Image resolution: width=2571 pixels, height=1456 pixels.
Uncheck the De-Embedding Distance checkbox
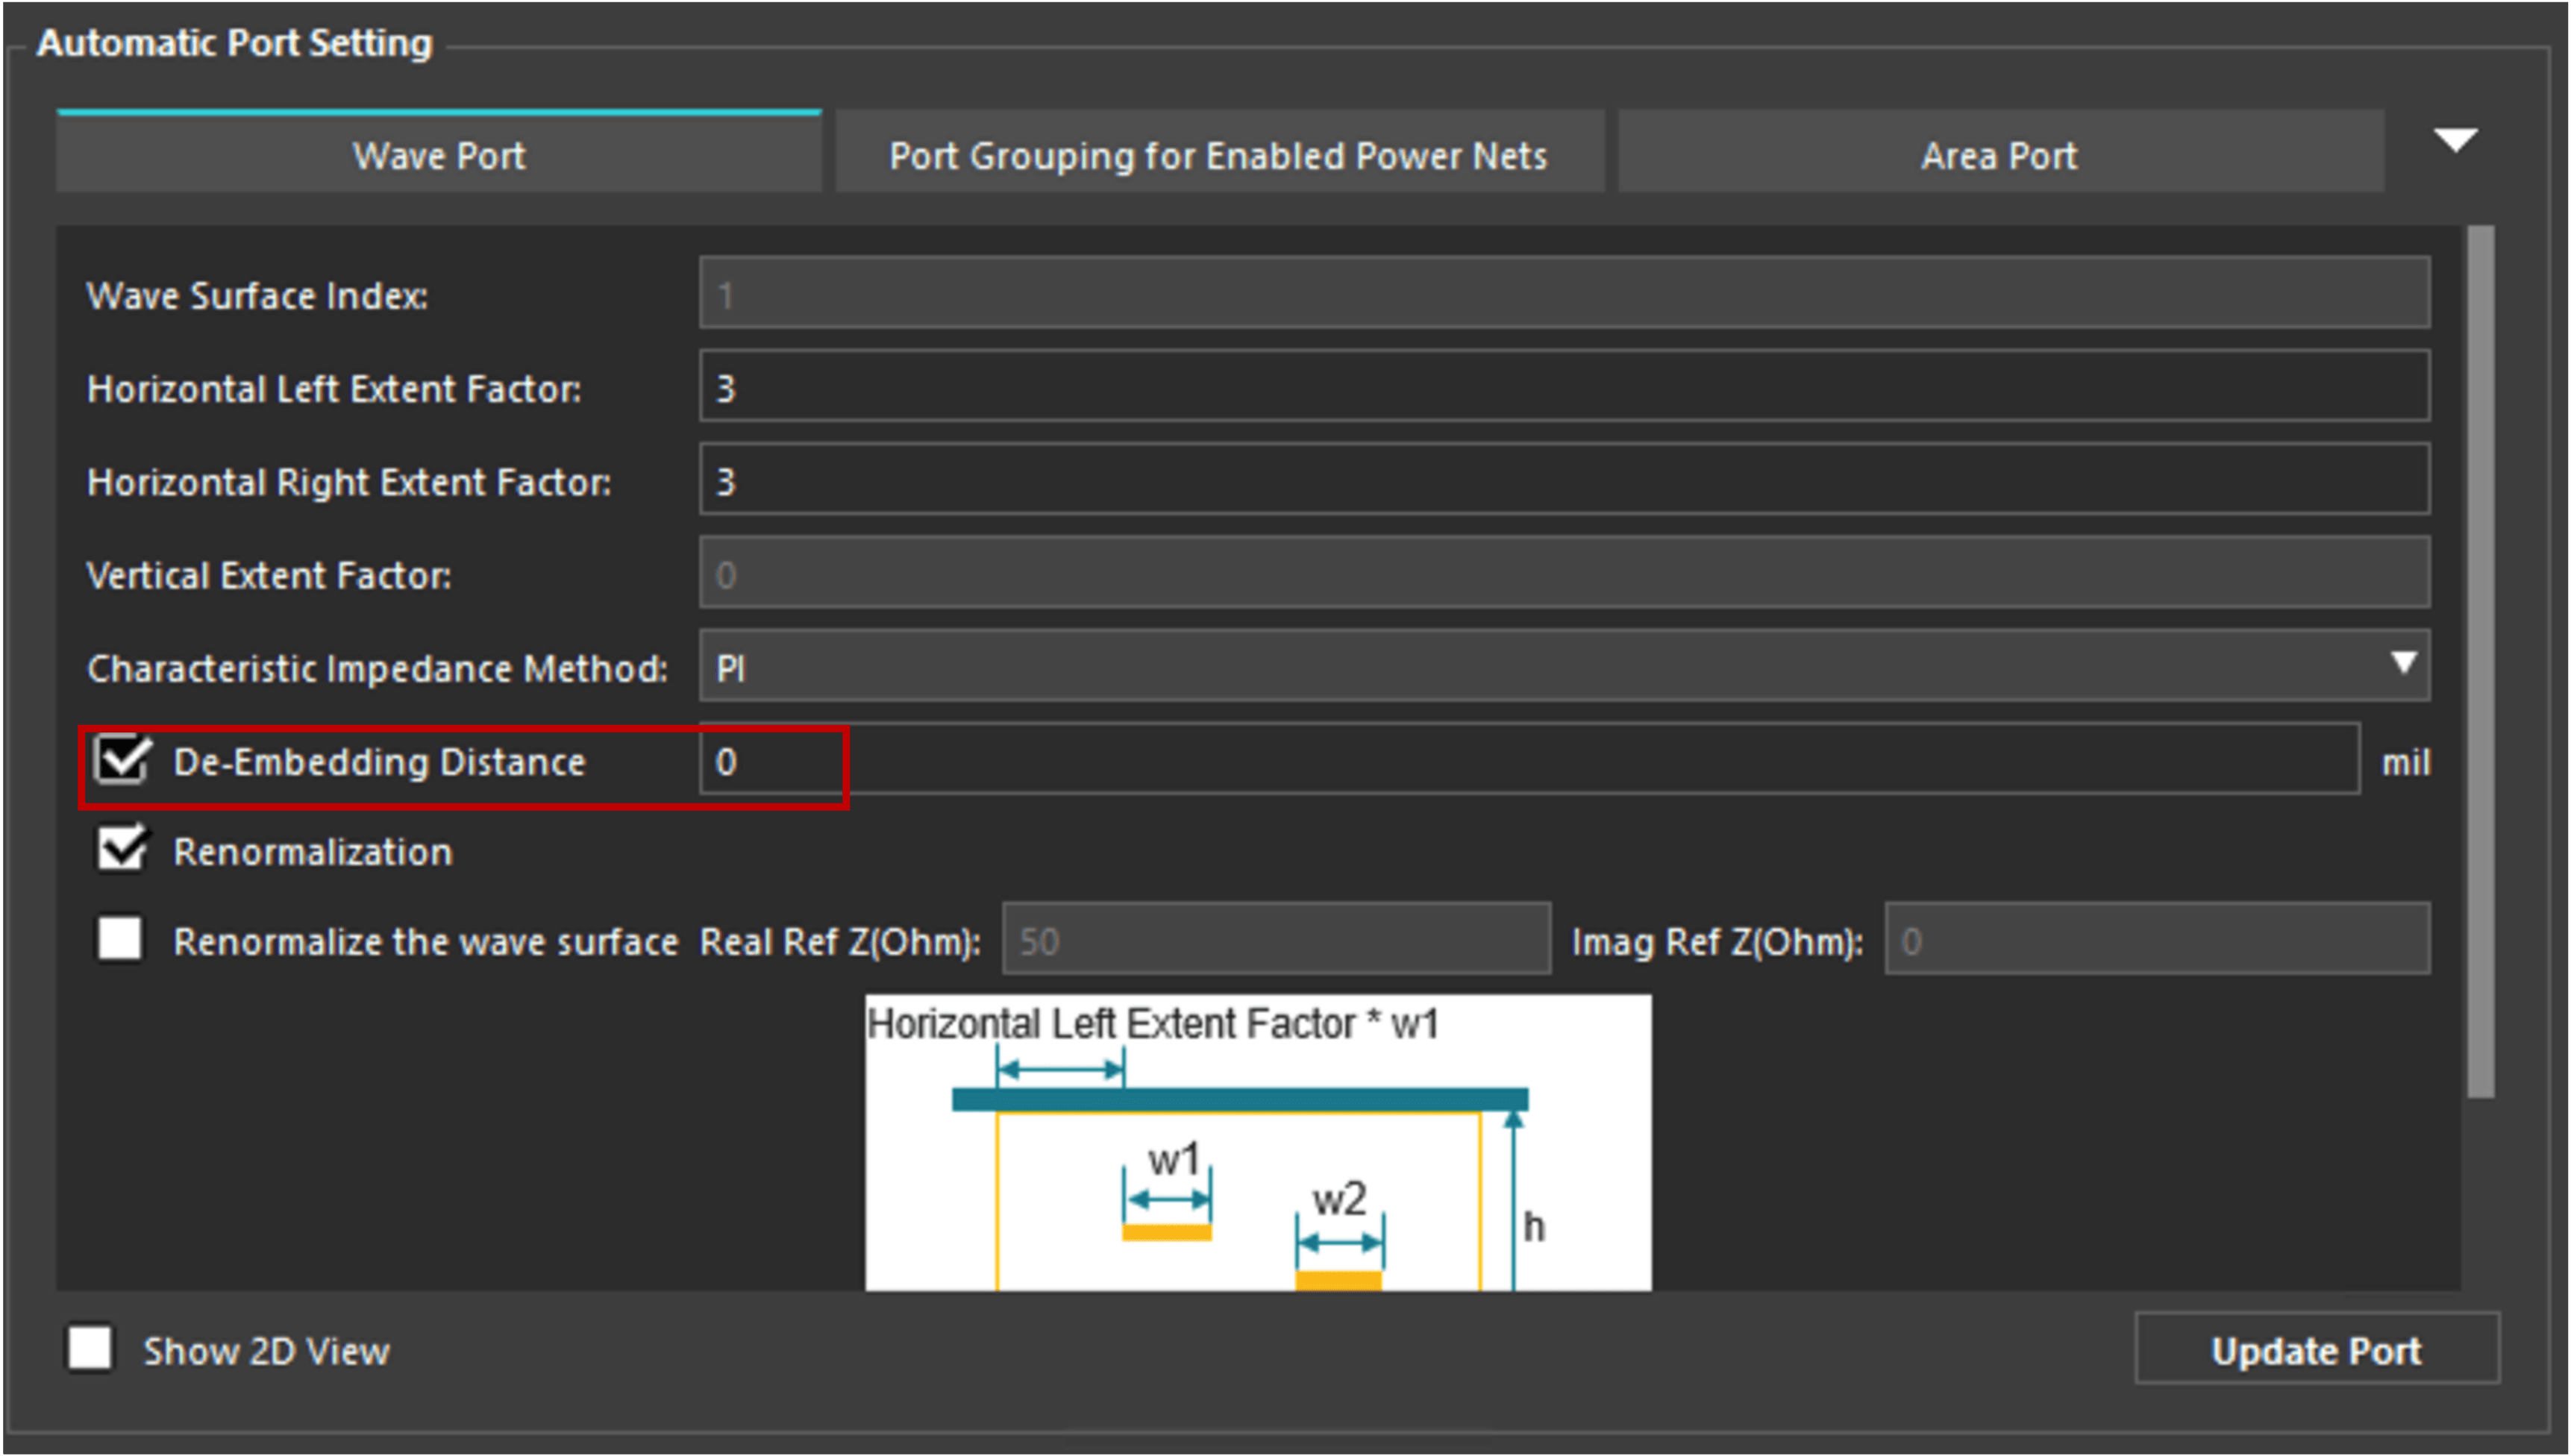tap(121, 761)
